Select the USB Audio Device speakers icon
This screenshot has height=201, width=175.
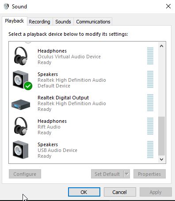tap(20, 150)
